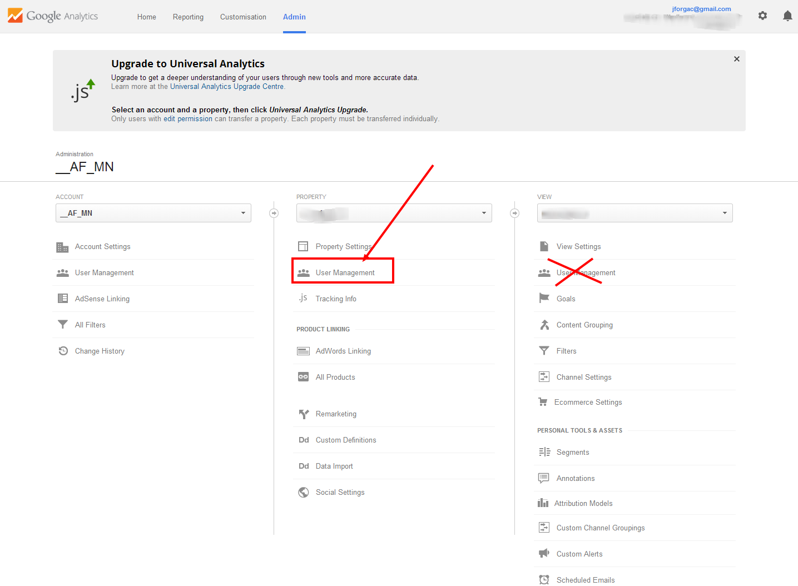Click the arrow between Property and View columns

pyautogui.click(x=514, y=213)
